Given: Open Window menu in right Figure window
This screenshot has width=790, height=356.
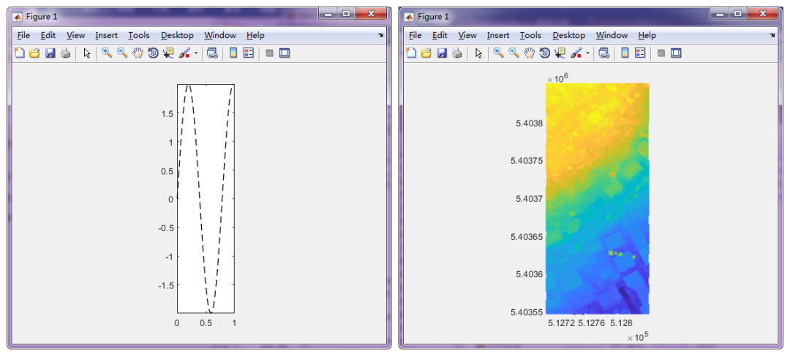Looking at the screenshot, I should (x=612, y=35).
